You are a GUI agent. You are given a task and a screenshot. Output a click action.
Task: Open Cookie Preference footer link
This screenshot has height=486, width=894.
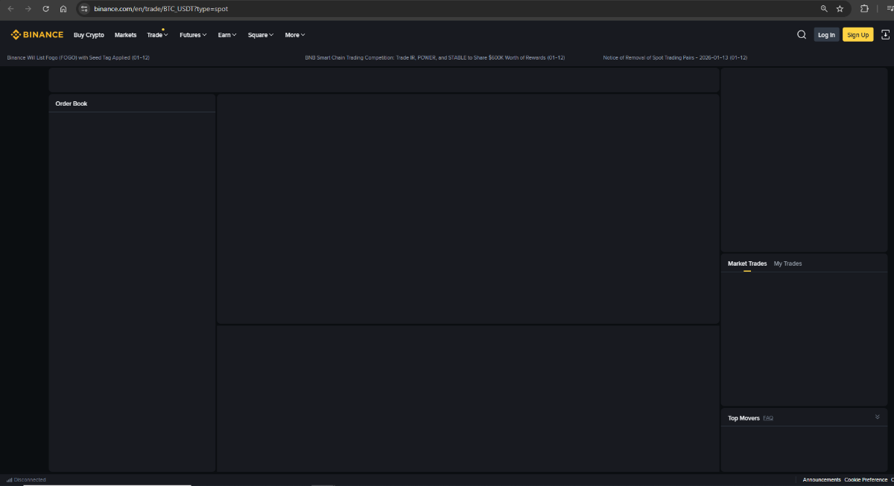866,480
